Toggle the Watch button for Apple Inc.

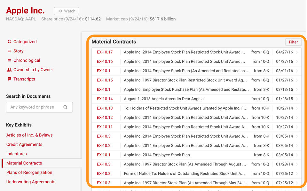click(x=67, y=11)
